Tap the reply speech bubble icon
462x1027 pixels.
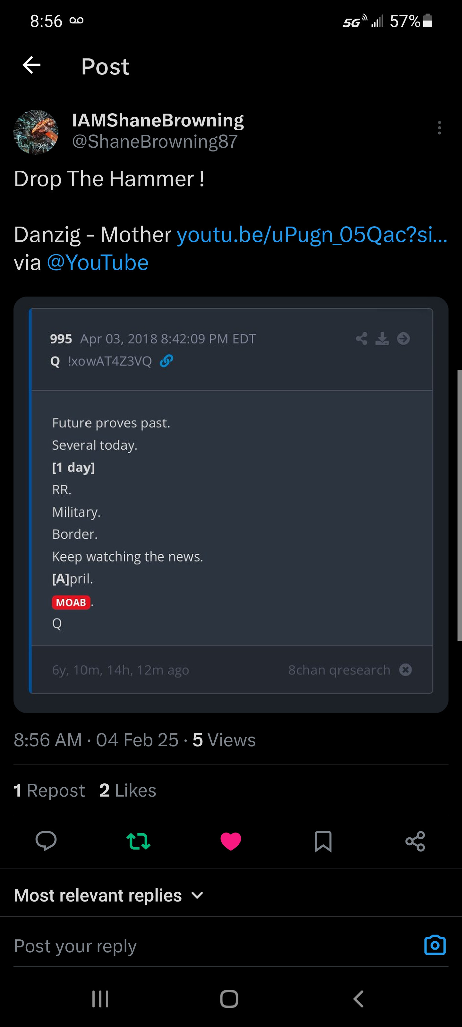point(46,841)
